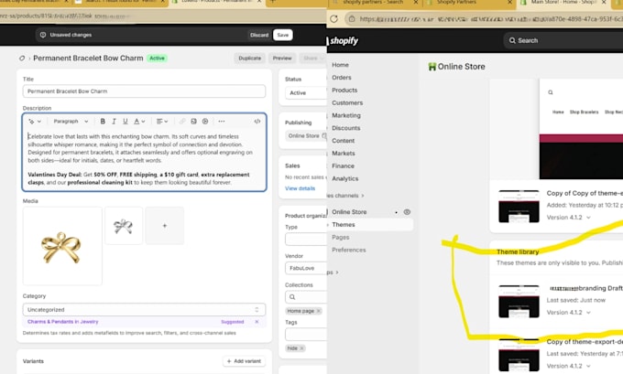Open Finance in Shopify admin sidebar
This screenshot has width=623, height=374.
click(343, 166)
